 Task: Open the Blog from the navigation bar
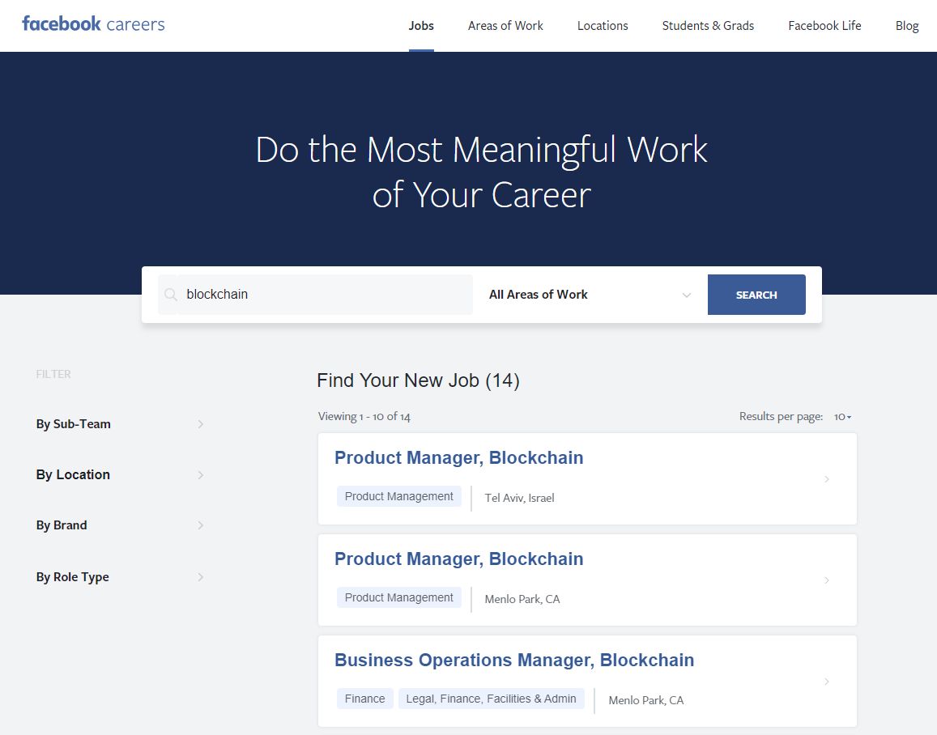(906, 25)
